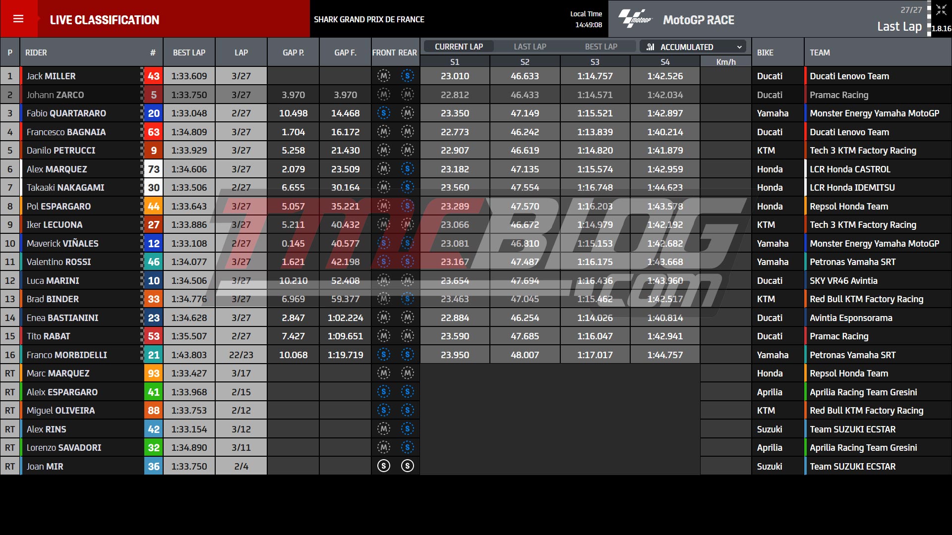Click the S4 sector column header

click(x=665, y=62)
